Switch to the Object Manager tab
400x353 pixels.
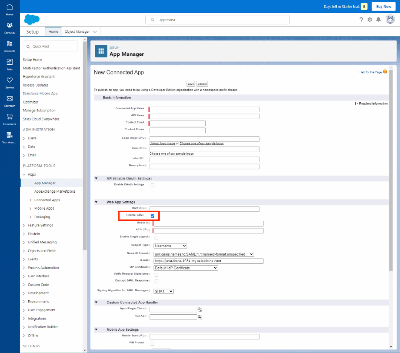coord(77,32)
